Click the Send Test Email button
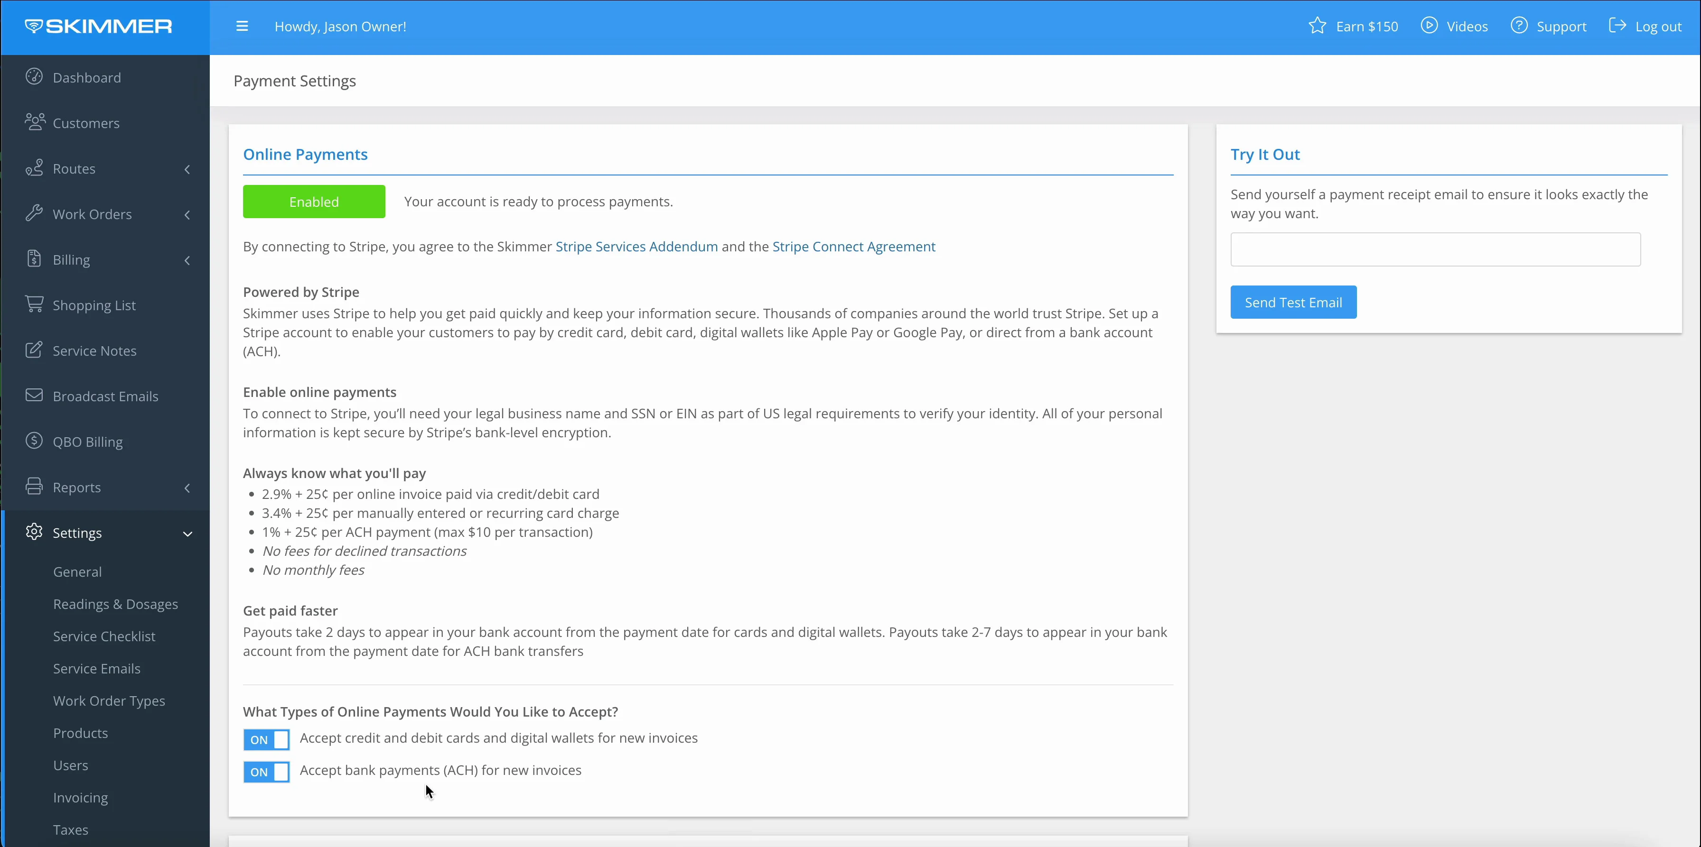 click(1293, 302)
